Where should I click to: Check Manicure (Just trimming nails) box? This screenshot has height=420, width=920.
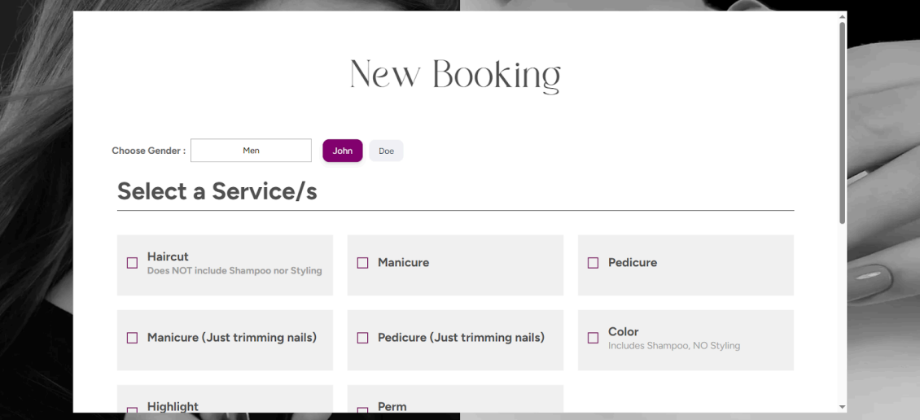[132, 338]
